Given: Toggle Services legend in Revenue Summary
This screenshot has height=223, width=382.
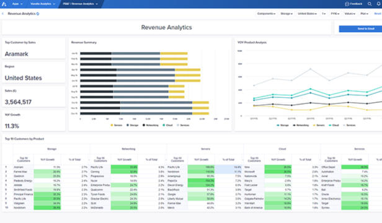Looking at the screenshot, I should (183, 125).
